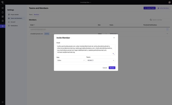Open first sidebar book icon
The width and height of the screenshot is (172, 105).
click(x=3, y=8)
